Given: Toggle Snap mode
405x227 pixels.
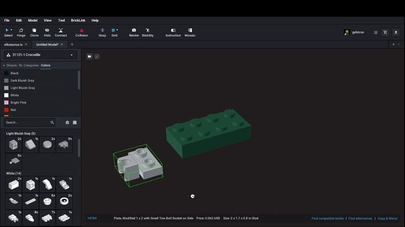Looking at the screenshot, I should click(x=103, y=32).
